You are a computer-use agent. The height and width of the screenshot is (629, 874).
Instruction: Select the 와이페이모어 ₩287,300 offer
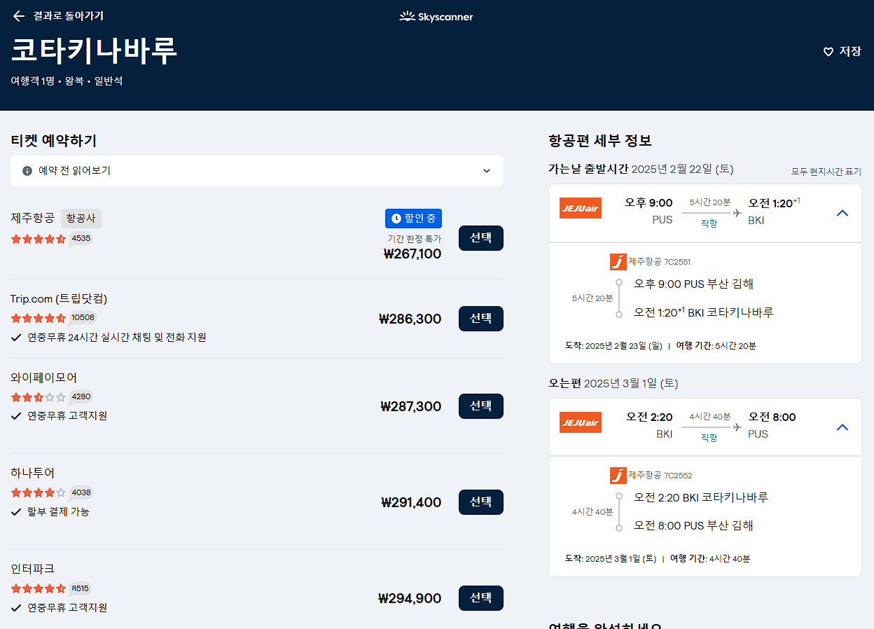[x=480, y=406]
